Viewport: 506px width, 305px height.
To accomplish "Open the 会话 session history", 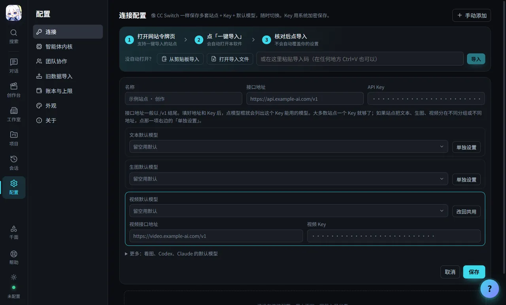I will point(14,163).
